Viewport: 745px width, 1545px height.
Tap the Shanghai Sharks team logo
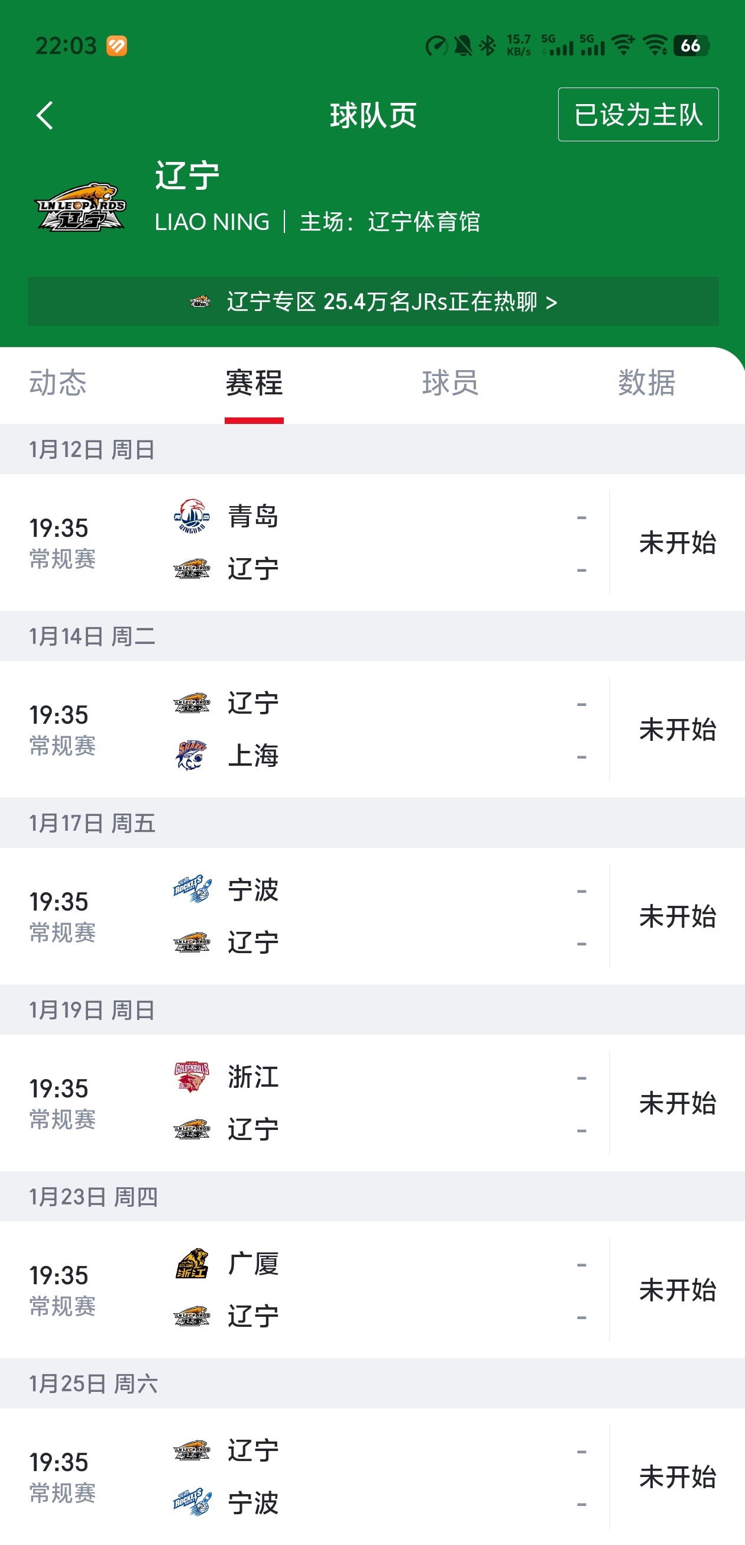pyautogui.click(x=192, y=755)
